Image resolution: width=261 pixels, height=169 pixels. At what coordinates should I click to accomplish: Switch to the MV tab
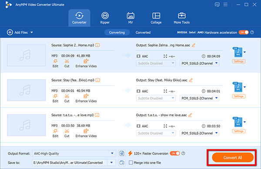(130, 18)
